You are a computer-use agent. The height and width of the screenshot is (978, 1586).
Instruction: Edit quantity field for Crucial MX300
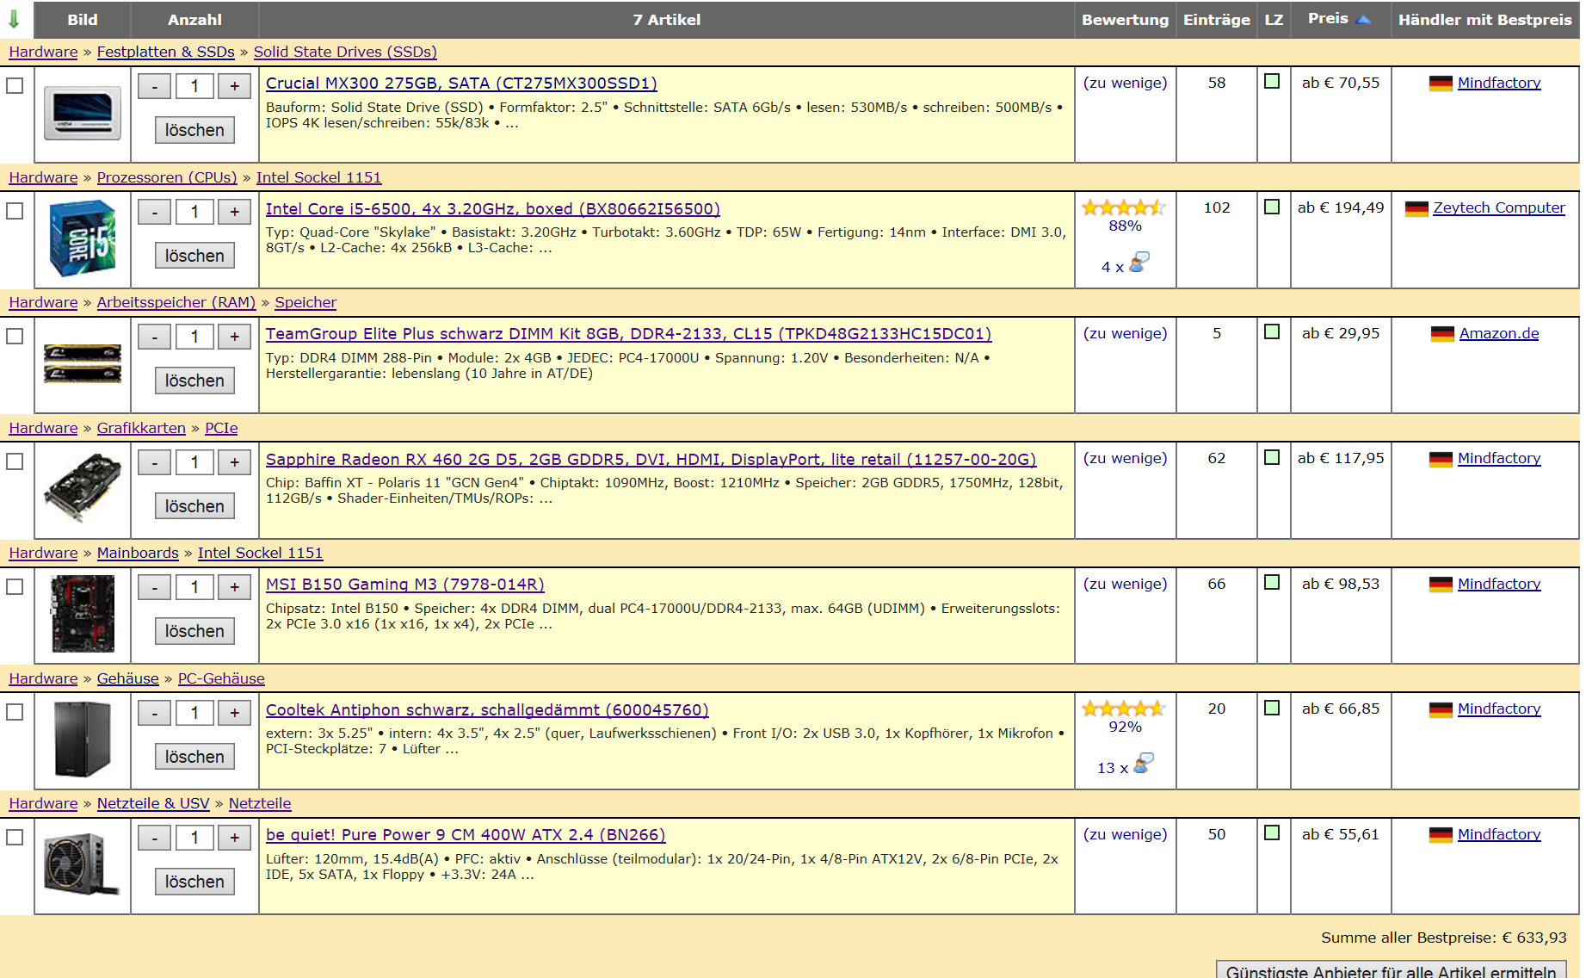194,86
